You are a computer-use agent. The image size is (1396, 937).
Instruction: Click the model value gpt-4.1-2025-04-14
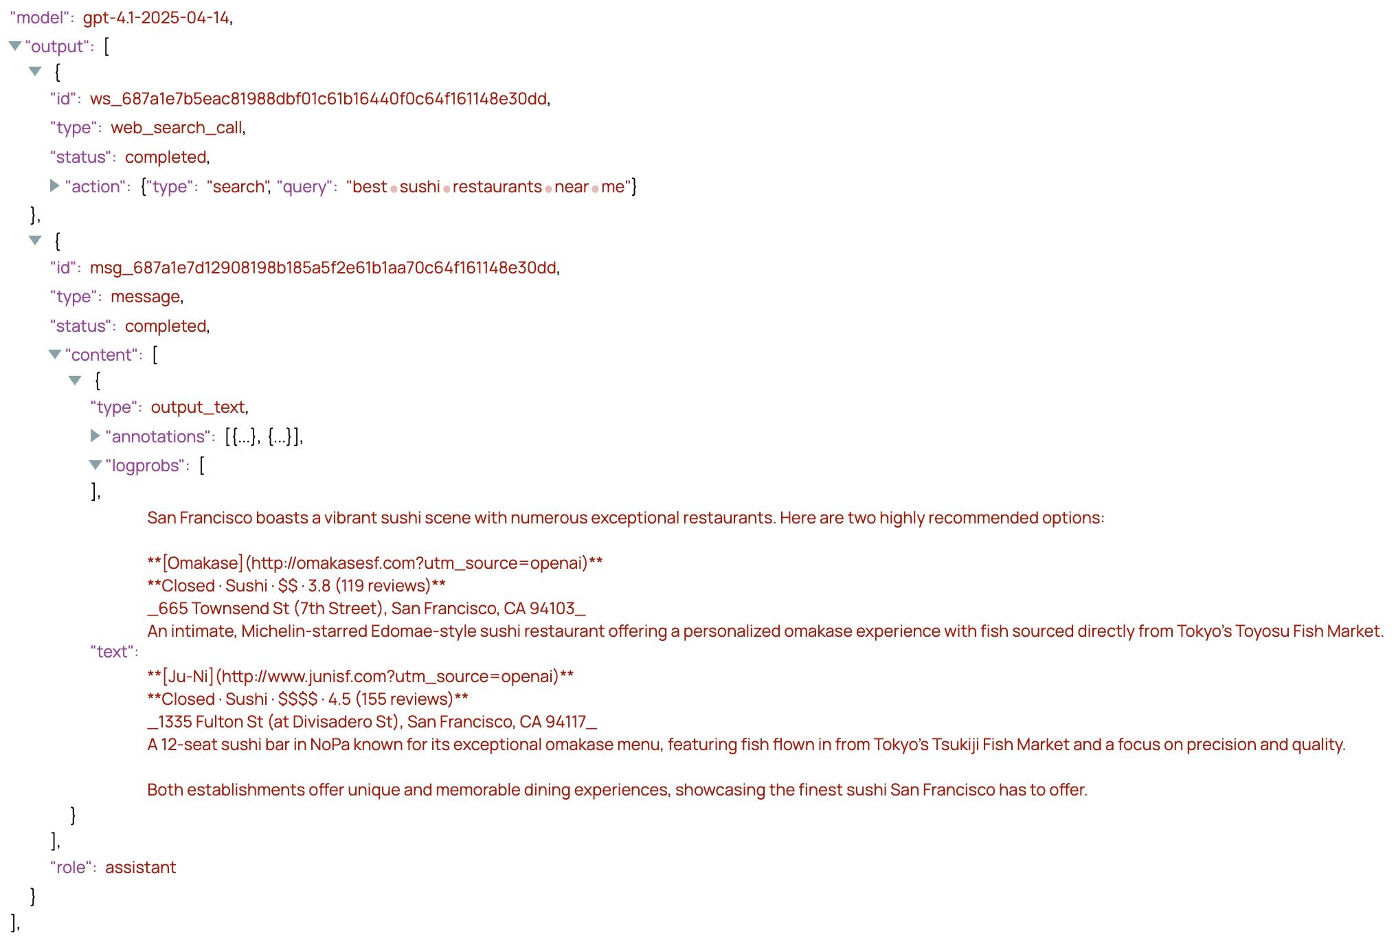coord(156,18)
